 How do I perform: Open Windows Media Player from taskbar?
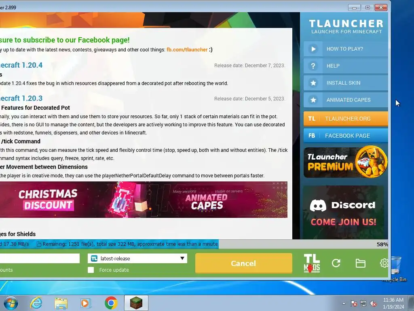tap(86, 303)
